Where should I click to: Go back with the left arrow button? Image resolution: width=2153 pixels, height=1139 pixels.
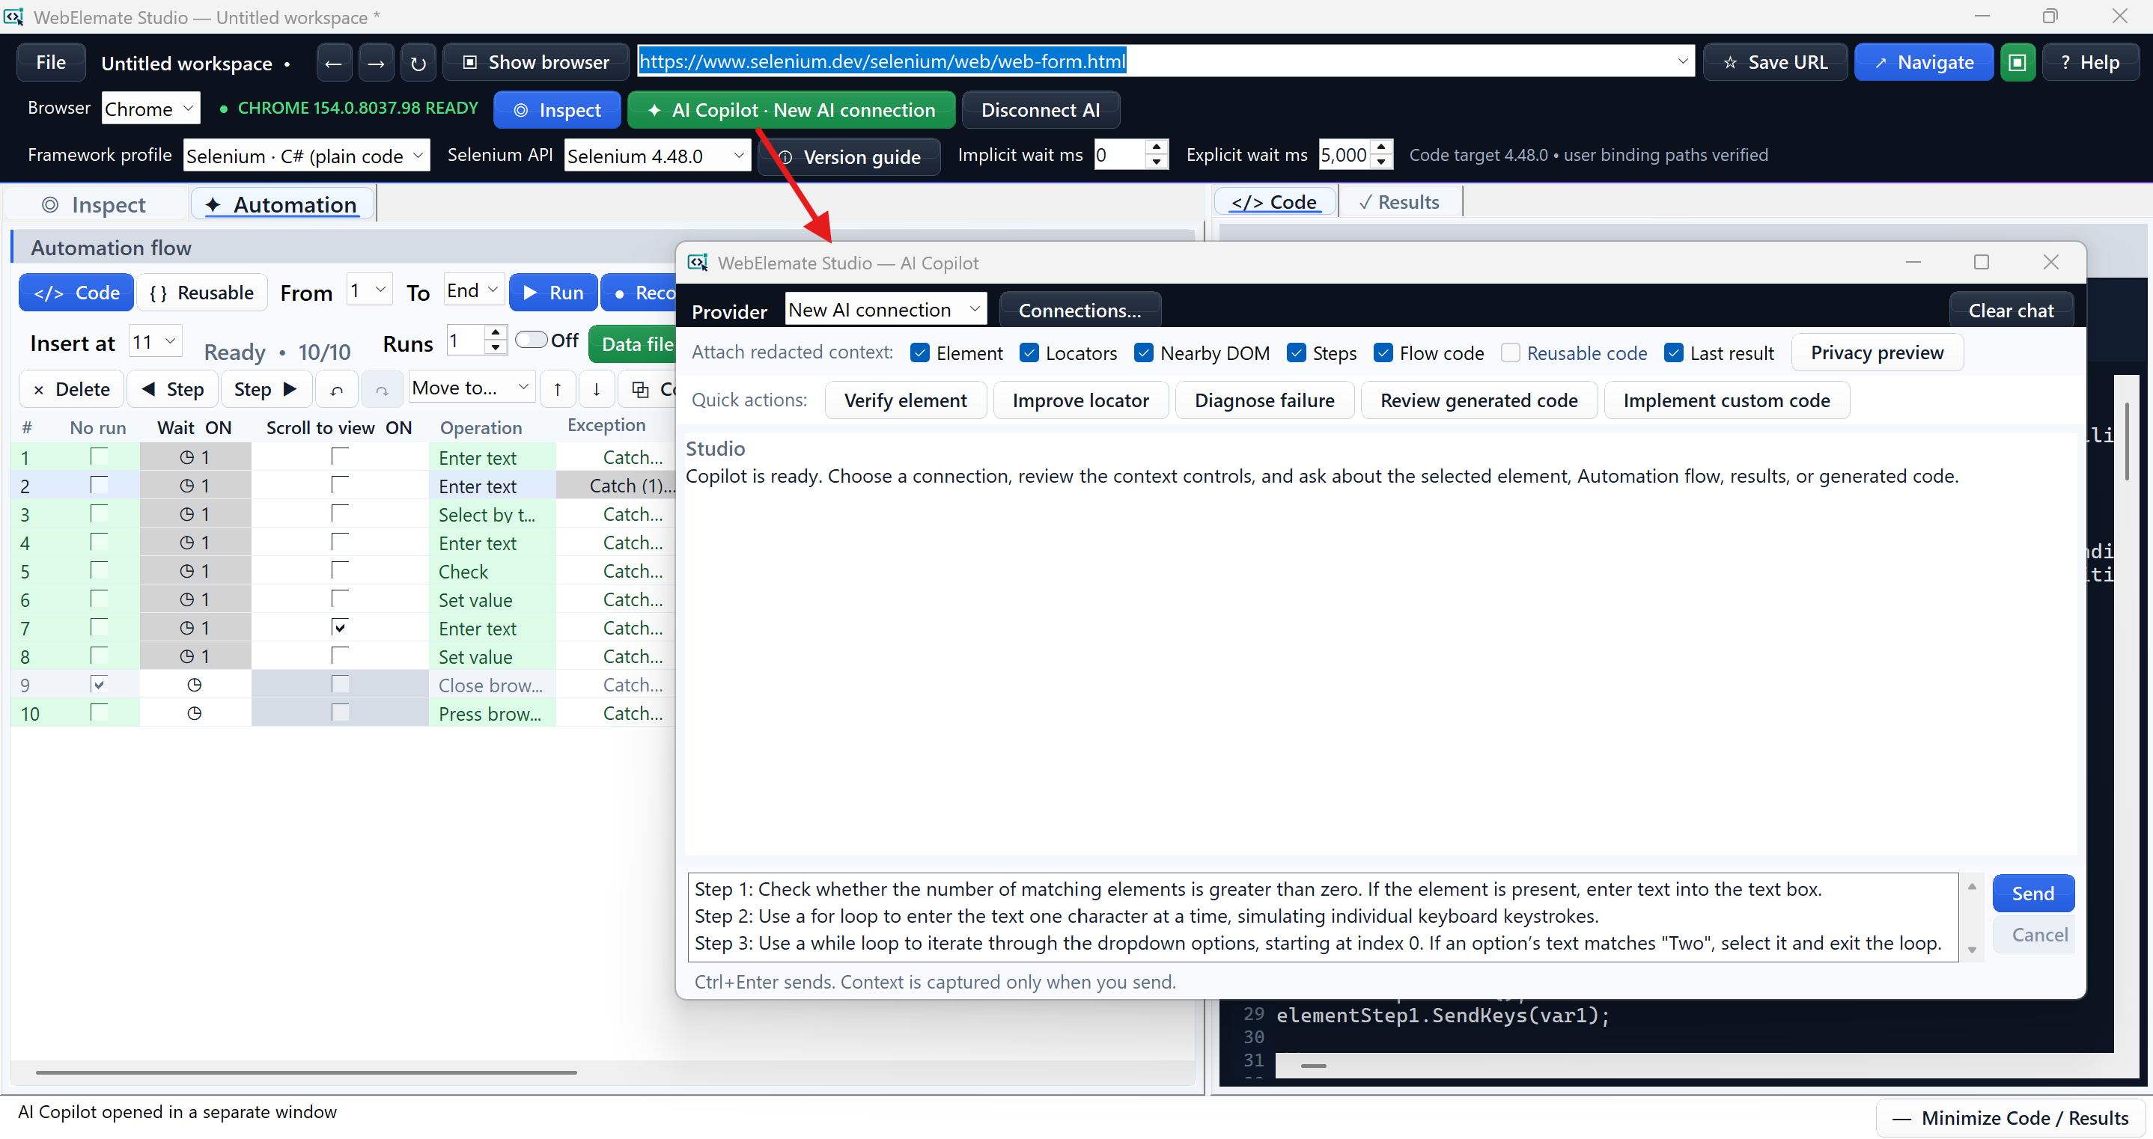click(x=333, y=63)
